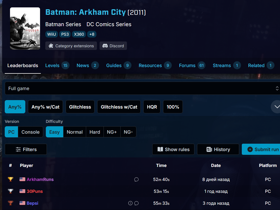Click the '3 года назад' date cell
This screenshot has width=280, height=210.
click(x=216, y=203)
